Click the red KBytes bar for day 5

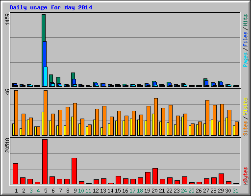click(x=45, y=162)
